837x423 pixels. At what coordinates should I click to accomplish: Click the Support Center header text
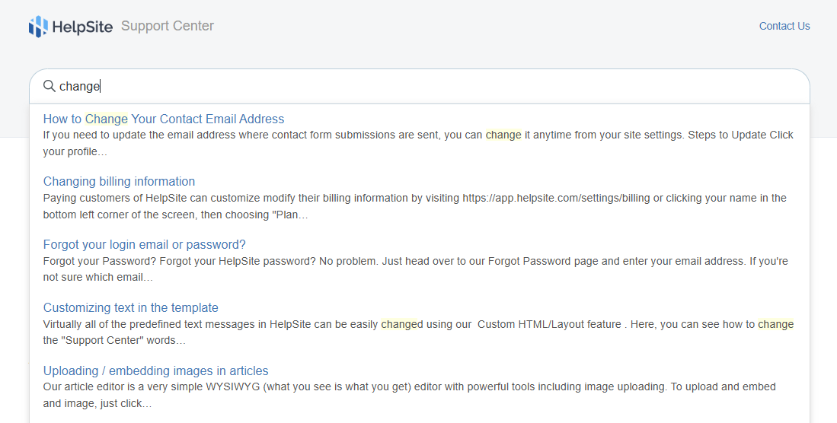(x=168, y=26)
